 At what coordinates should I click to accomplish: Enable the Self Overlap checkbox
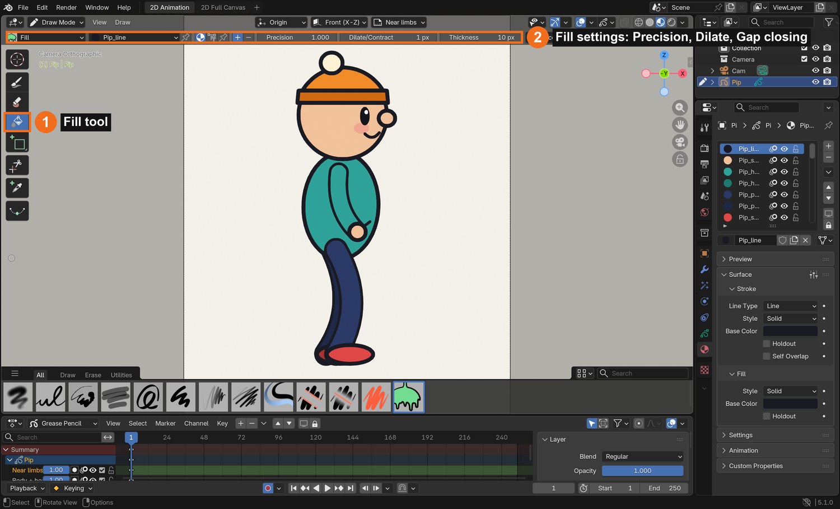pyautogui.click(x=767, y=356)
